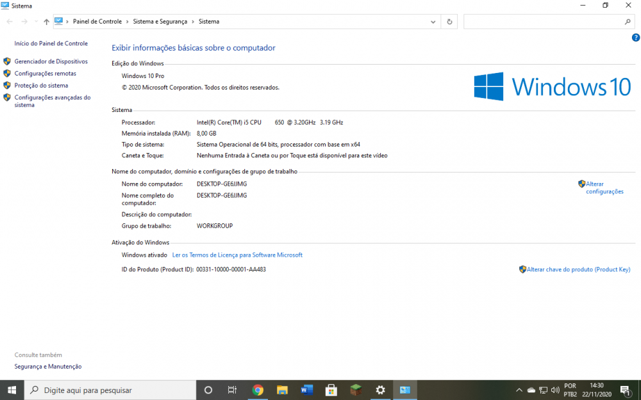Expand the address bar history dropdown

(434, 22)
